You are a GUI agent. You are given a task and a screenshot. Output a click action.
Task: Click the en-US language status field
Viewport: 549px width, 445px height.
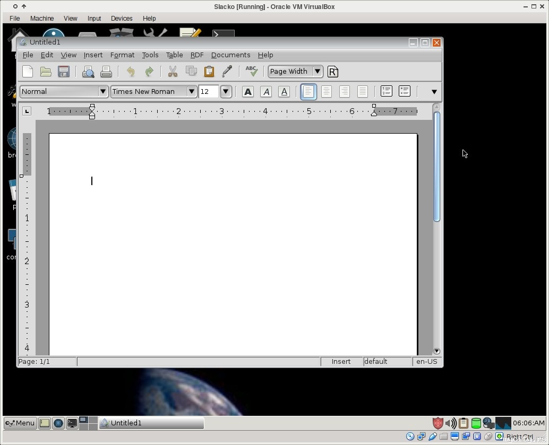427,361
